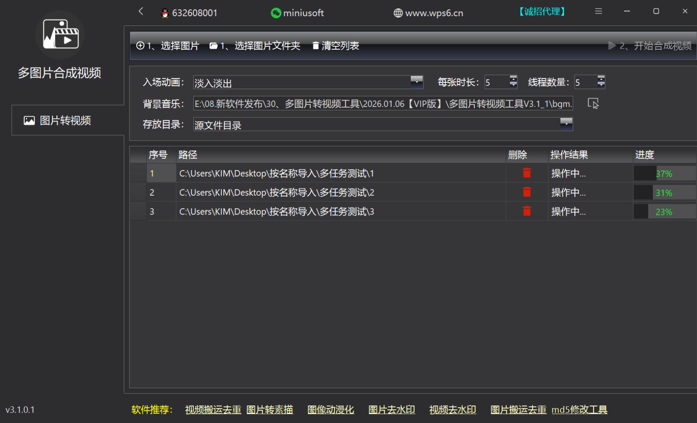The height and width of the screenshot is (423, 697).
Task: Click the 37% progress bar in row 1
Action: coord(664,173)
